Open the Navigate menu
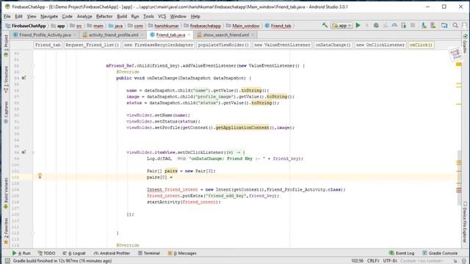This screenshot has height=264, width=470. click(x=49, y=16)
